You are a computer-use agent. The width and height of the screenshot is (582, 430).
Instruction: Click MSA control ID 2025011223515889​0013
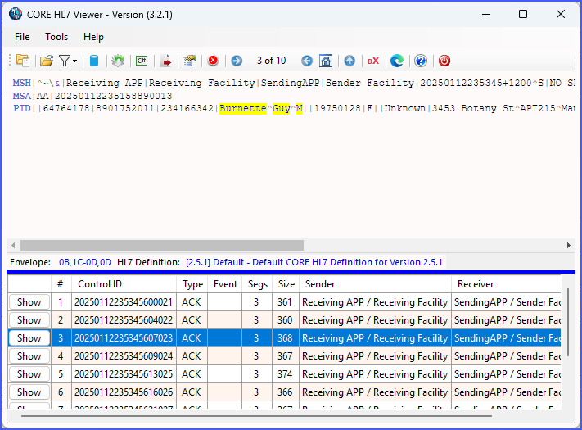point(113,96)
